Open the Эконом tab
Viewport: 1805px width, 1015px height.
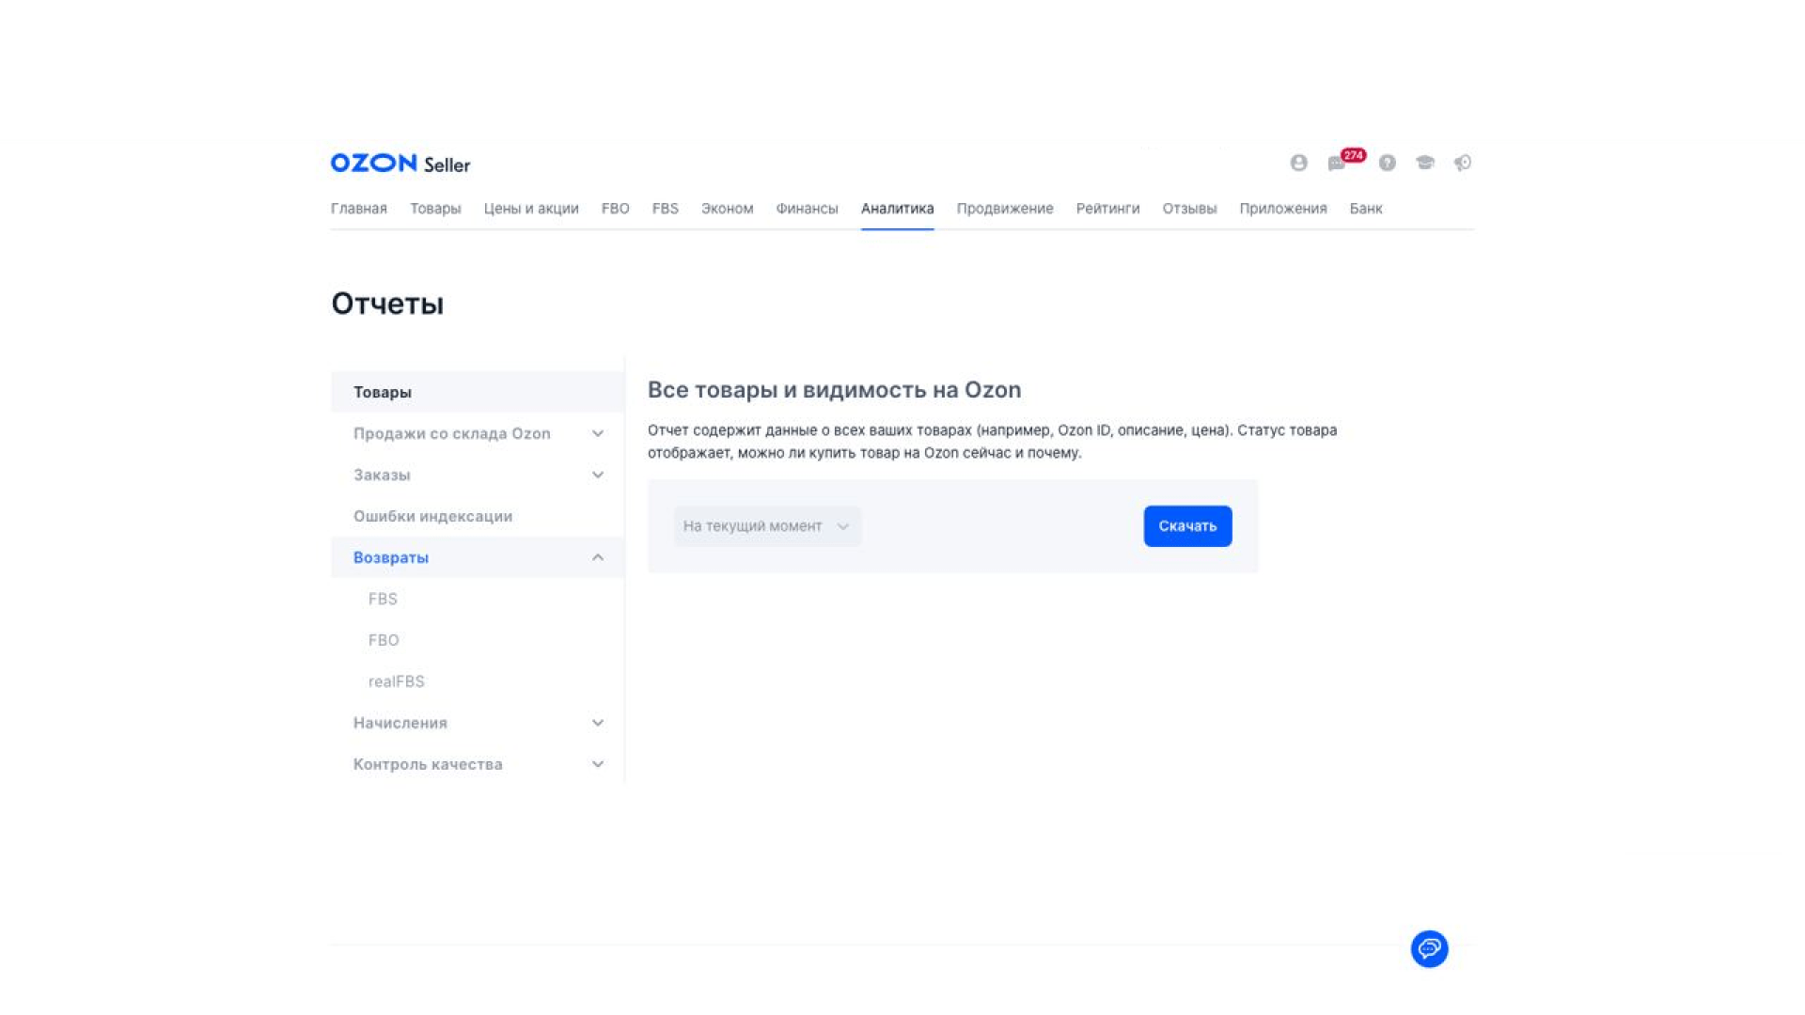727,209
